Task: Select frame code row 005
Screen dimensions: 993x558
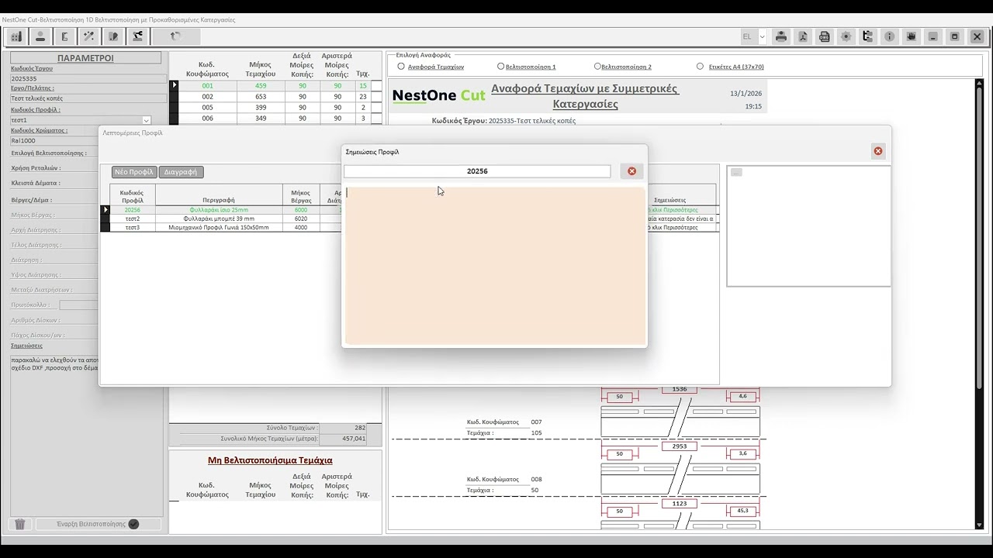Action: pos(207,108)
